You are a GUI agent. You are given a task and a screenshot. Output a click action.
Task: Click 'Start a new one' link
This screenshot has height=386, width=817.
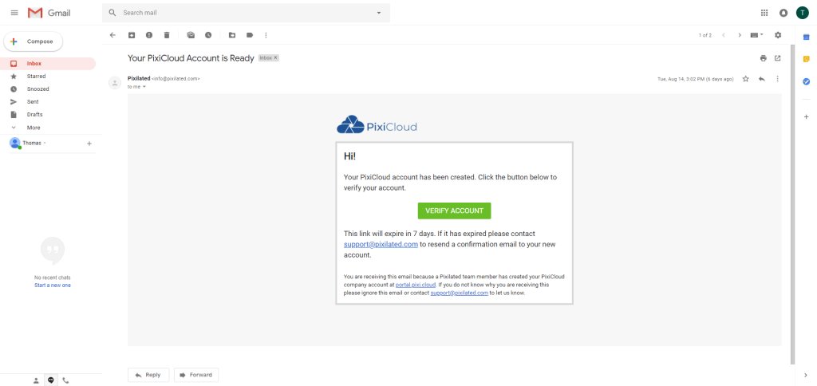52,286
